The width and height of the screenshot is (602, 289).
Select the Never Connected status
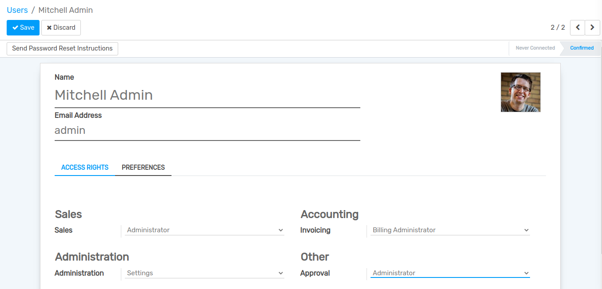click(x=535, y=48)
